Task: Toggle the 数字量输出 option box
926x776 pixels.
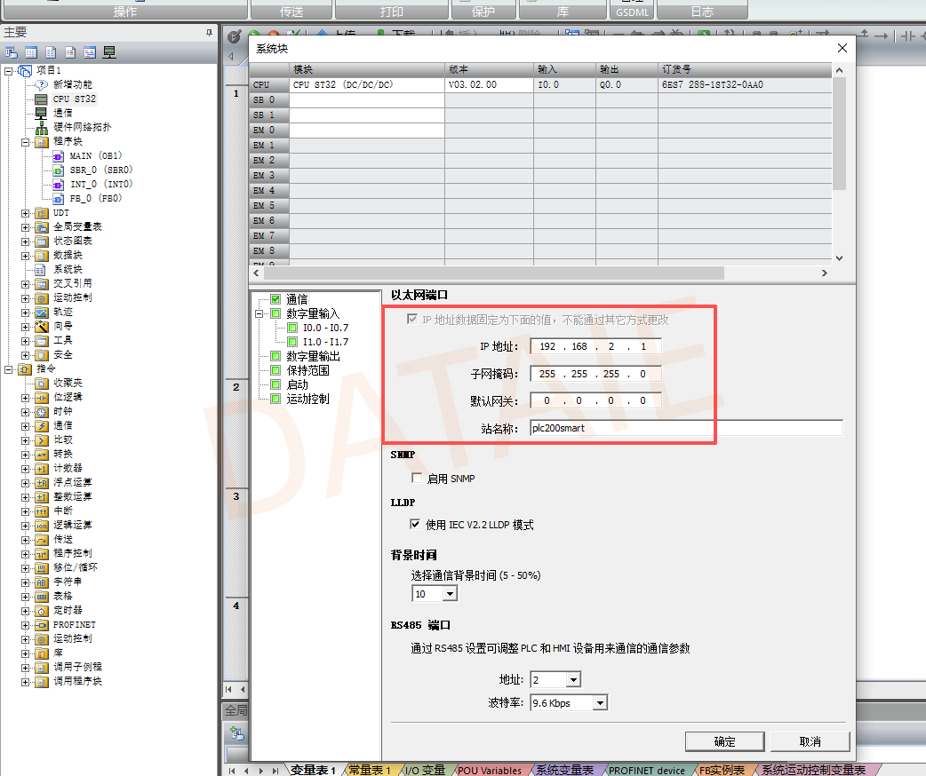Action: click(x=275, y=356)
